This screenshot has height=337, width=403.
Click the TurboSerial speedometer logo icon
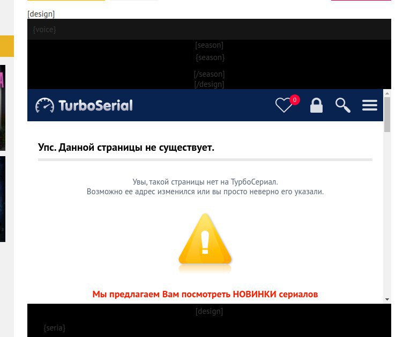click(x=44, y=105)
